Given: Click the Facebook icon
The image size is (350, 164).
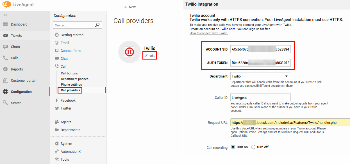Looking at the screenshot, I should tap(57, 101).
